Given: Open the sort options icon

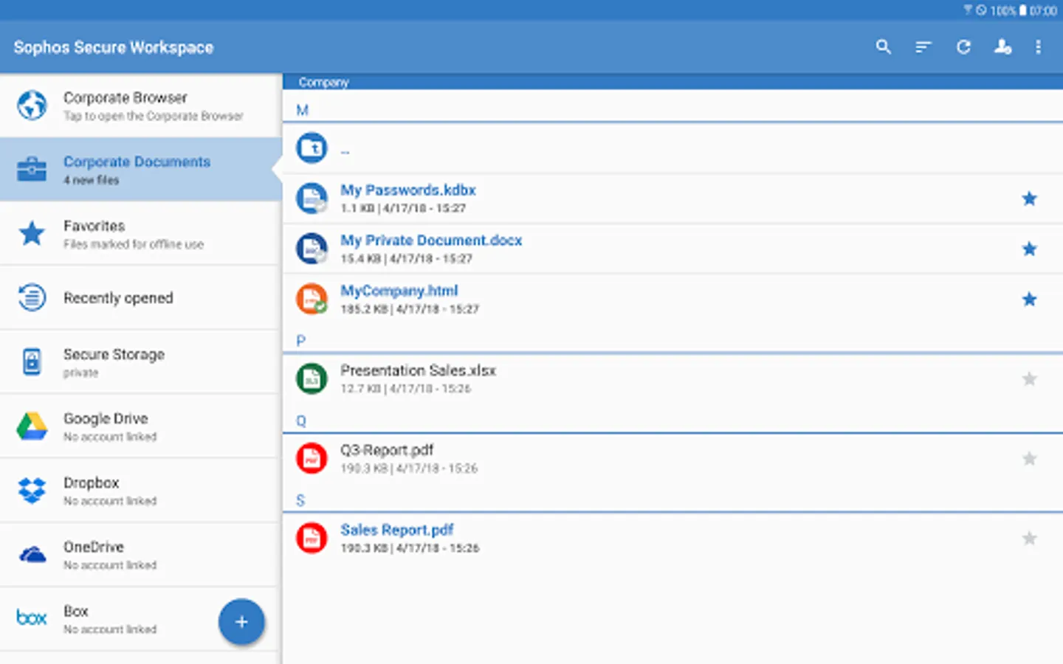Looking at the screenshot, I should tap(923, 47).
